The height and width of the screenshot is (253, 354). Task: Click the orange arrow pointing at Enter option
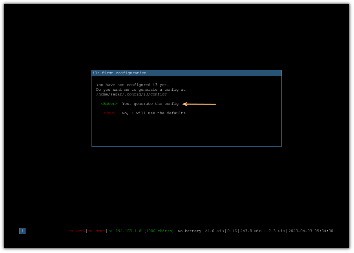(x=200, y=104)
